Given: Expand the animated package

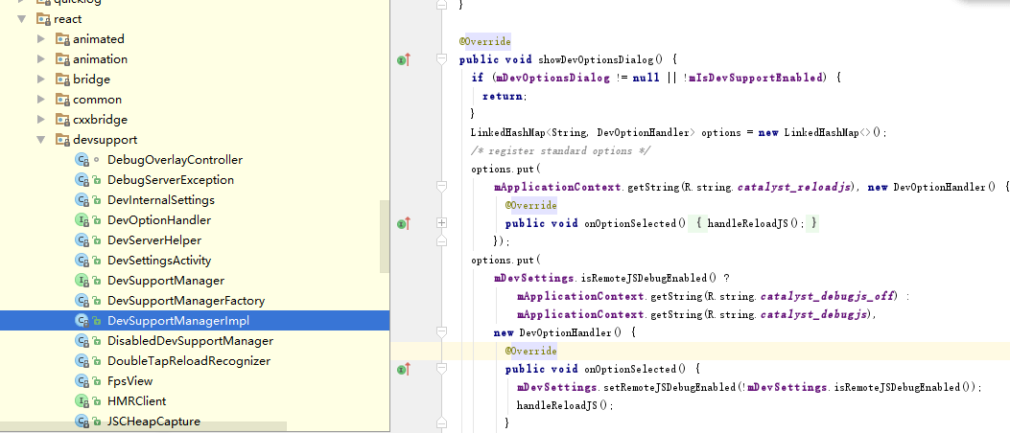Looking at the screenshot, I should pos(41,39).
